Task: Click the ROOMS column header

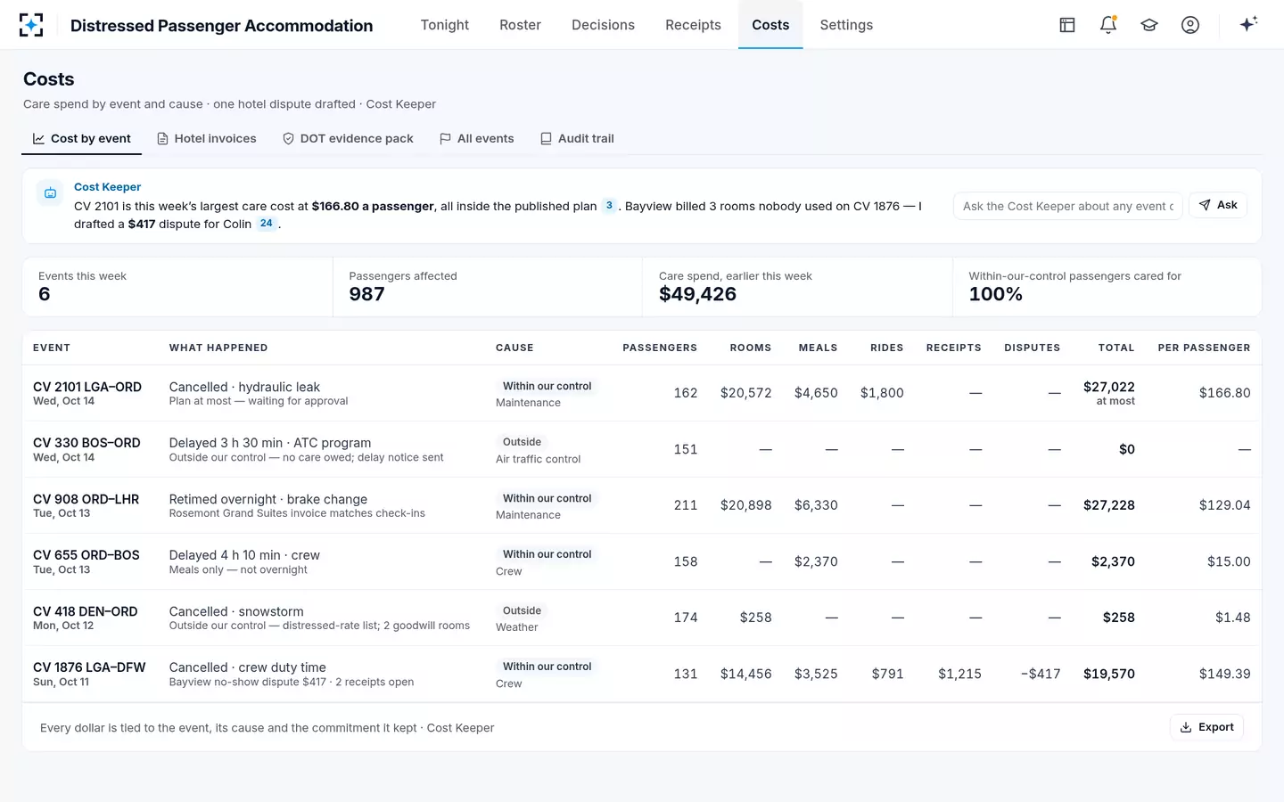Action: (751, 348)
